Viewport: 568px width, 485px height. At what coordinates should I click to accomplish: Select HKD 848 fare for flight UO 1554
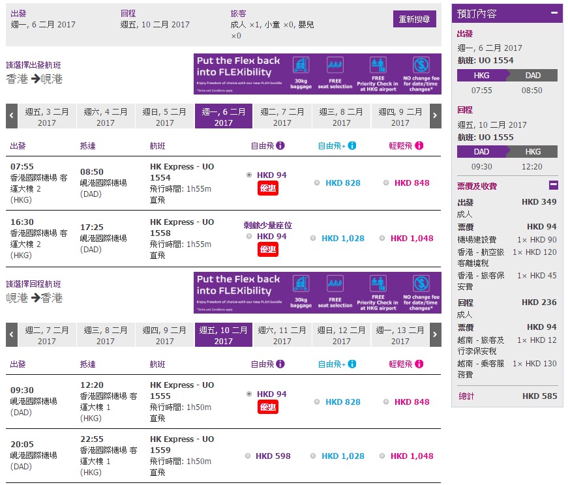(x=386, y=183)
